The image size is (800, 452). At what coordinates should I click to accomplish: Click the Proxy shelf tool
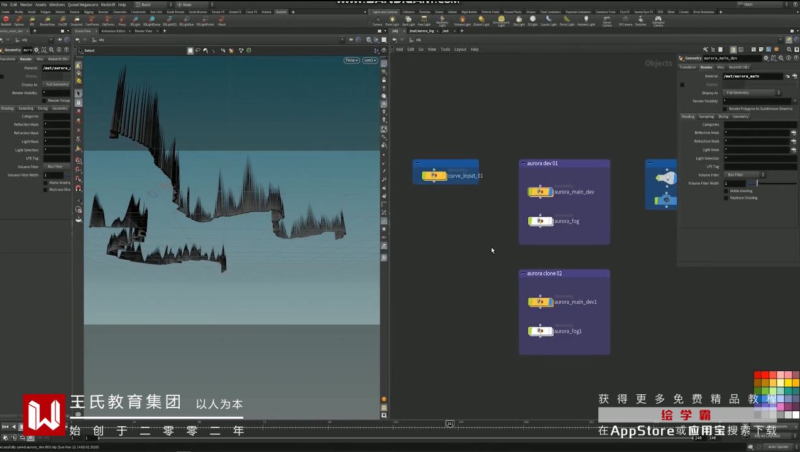(x=122, y=20)
